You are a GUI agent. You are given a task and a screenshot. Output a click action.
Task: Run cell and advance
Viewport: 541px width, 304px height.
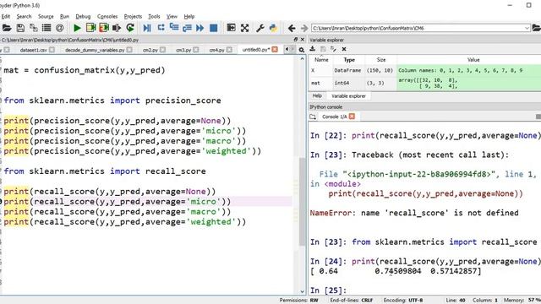[x=104, y=28]
